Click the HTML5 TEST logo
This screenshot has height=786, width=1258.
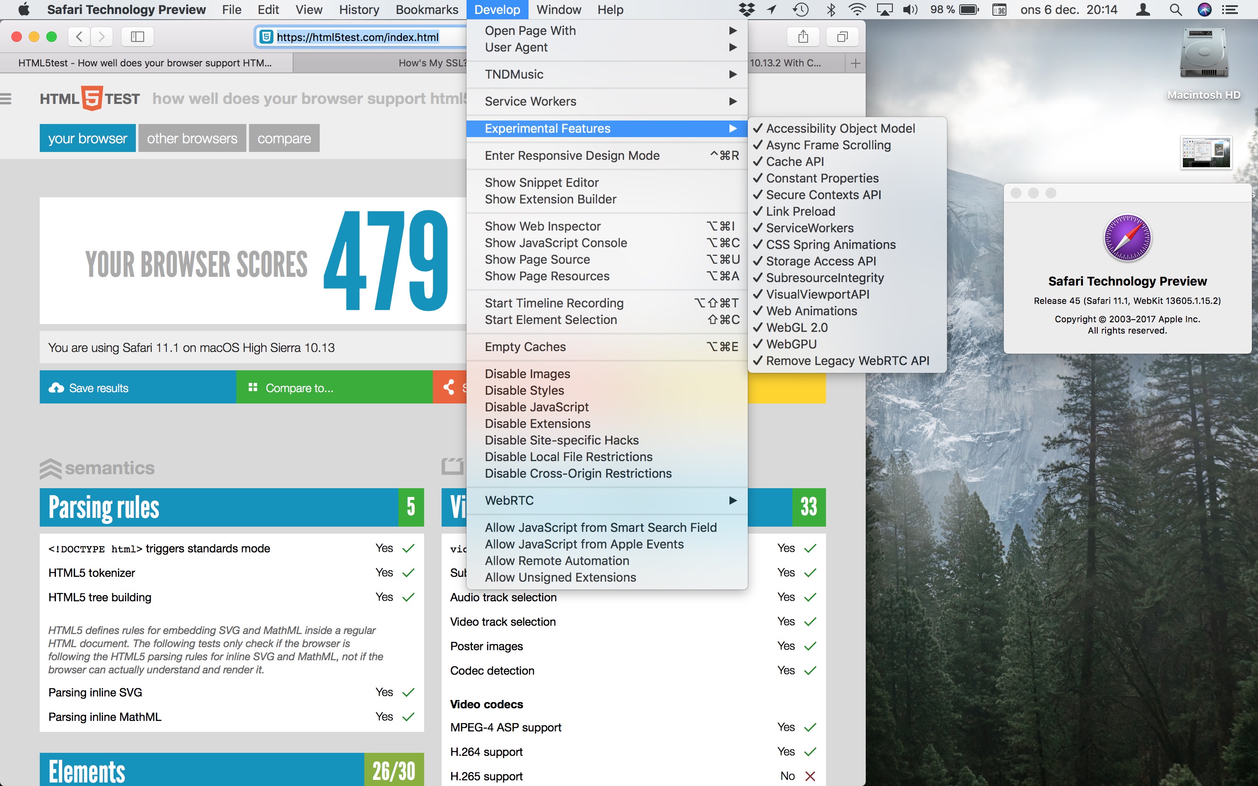coord(90,98)
